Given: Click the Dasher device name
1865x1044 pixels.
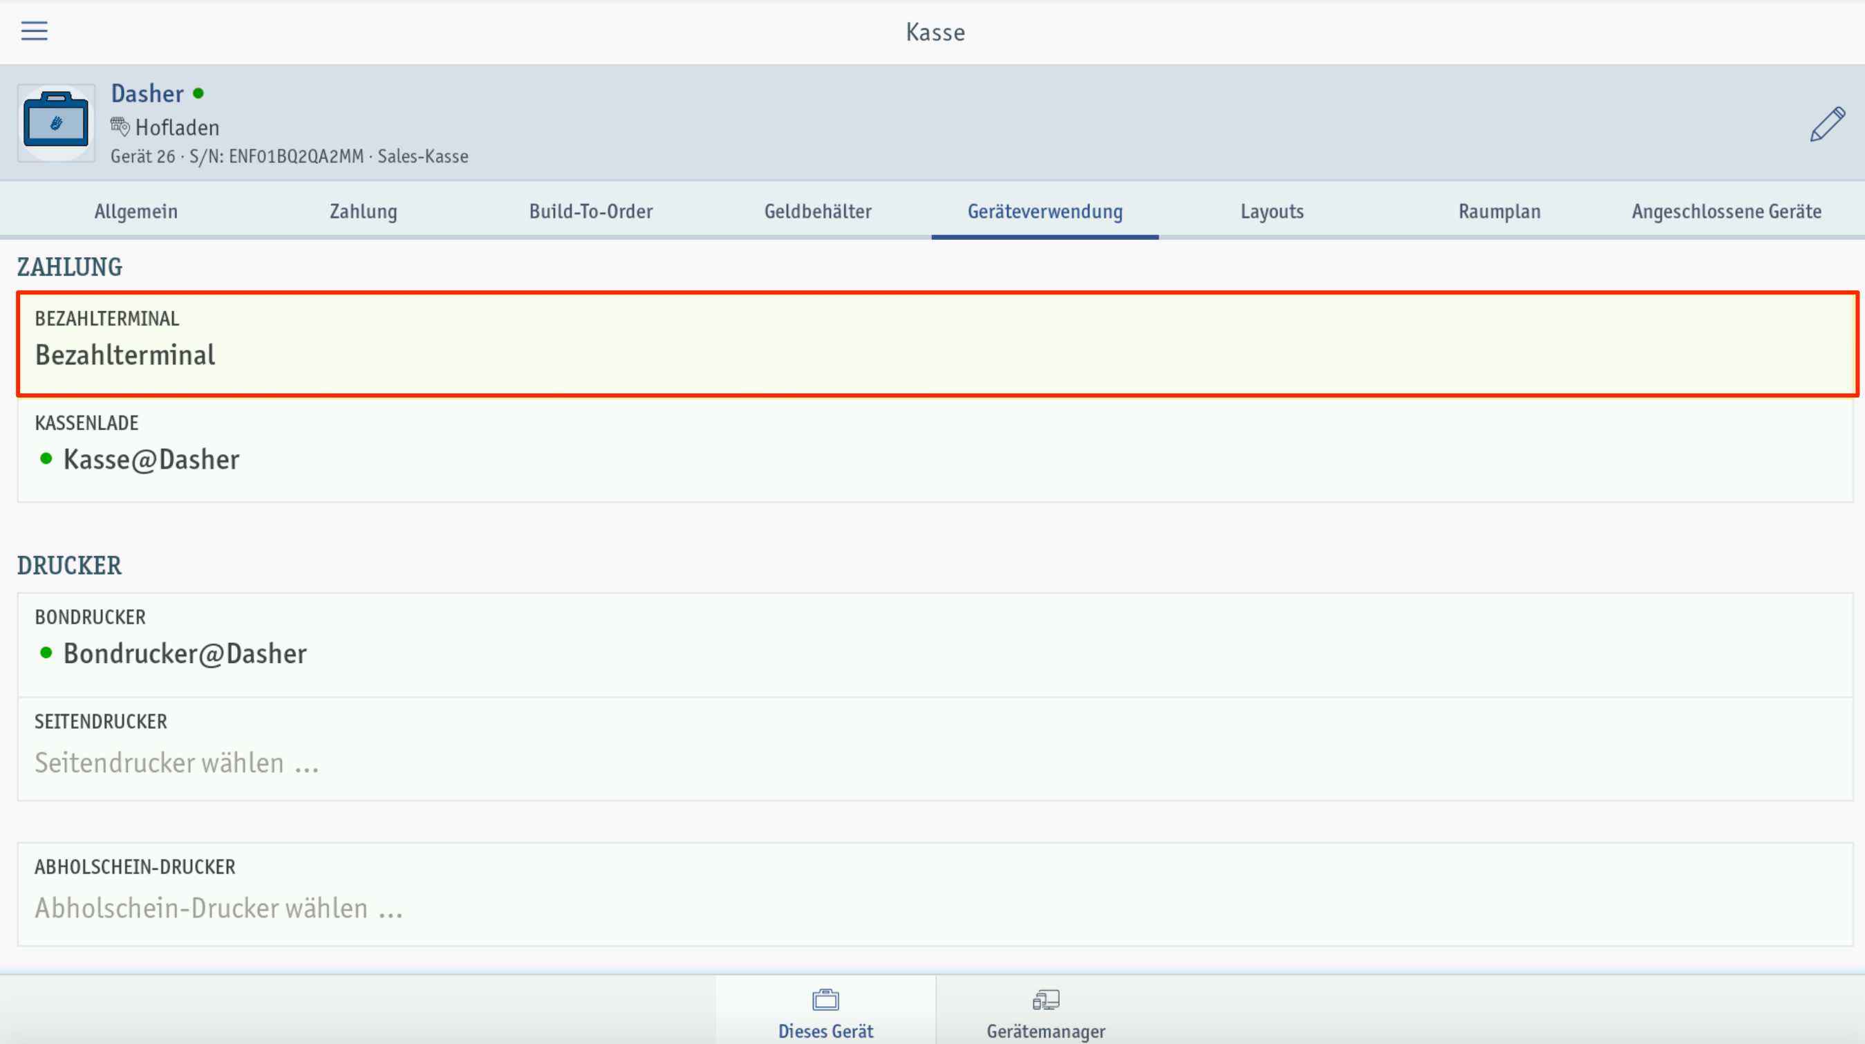Looking at the screenshot, I should click(147, 93).
